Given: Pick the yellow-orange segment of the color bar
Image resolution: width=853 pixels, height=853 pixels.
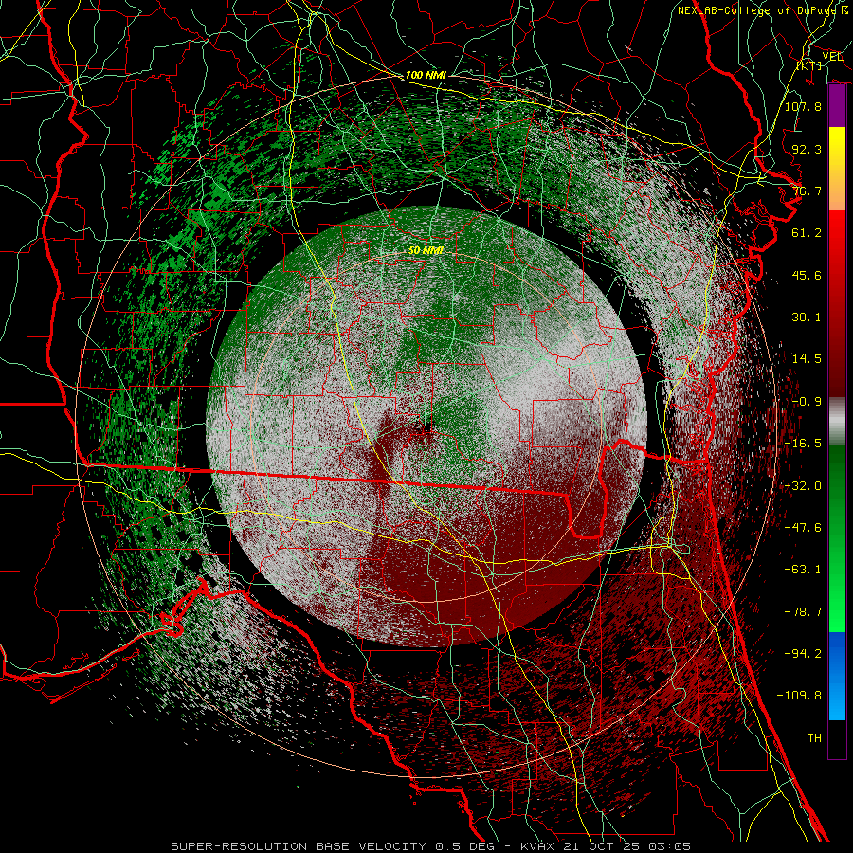Looking at the screenshot, I should 837,169.
